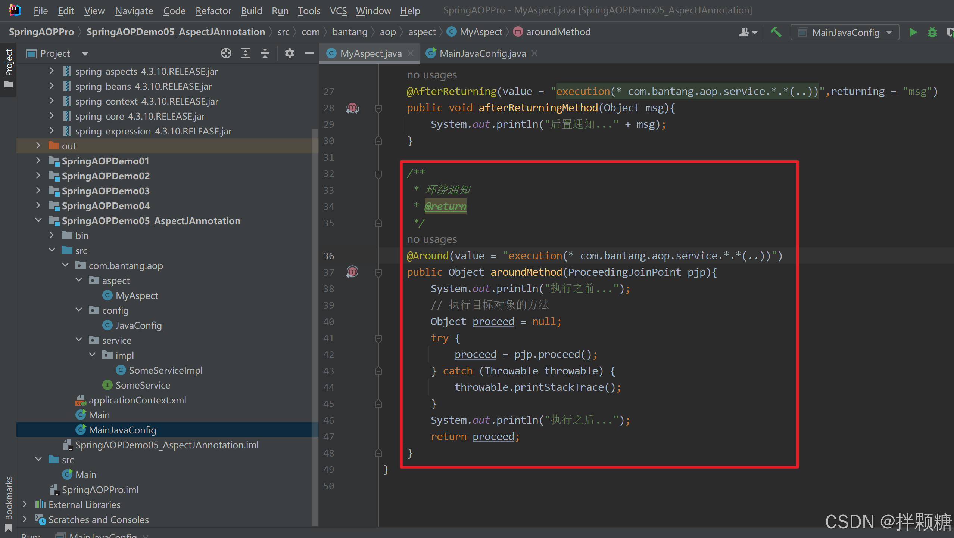Screen dimensions: 954x538
Task: Click aroundMethod breadcrumb in navigation bar
Action: (558, 32)
